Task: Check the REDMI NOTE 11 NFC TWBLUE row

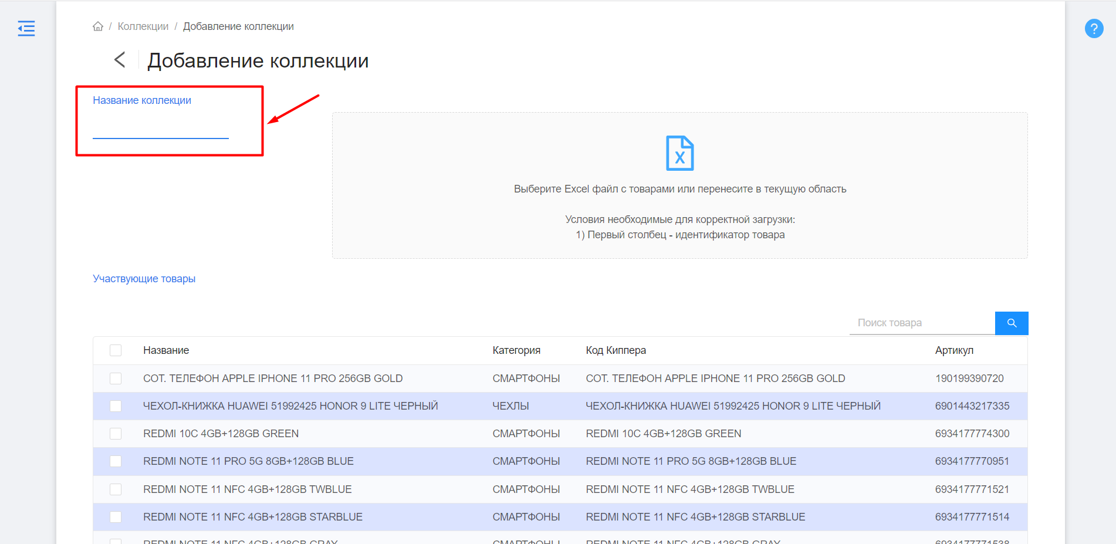Action: [x=116, y=489]
